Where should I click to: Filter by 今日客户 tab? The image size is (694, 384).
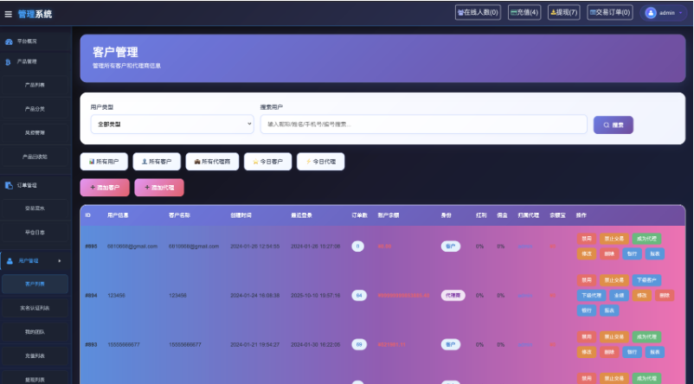pos(267,162)
